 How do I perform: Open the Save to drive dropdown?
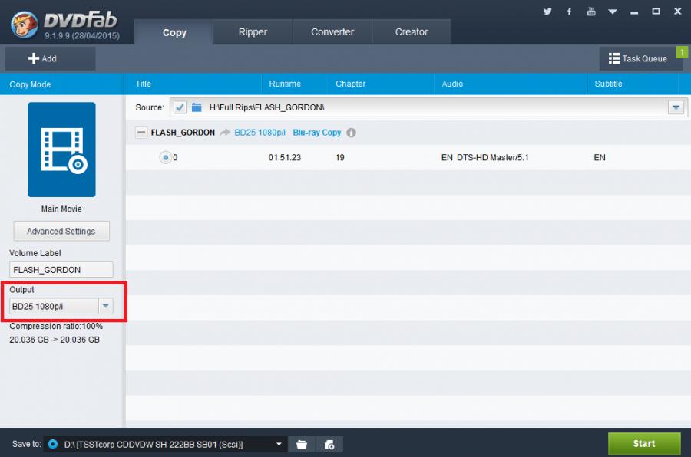(279, 444)
